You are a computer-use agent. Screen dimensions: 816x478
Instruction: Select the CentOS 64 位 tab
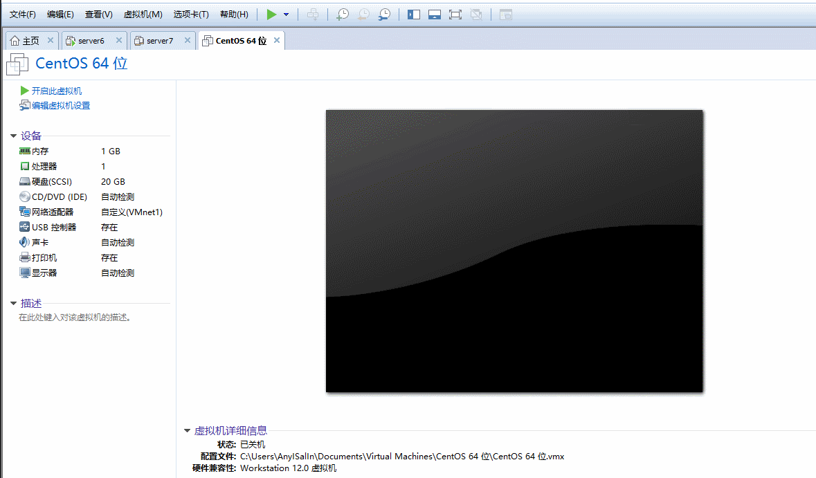(241, 41)
